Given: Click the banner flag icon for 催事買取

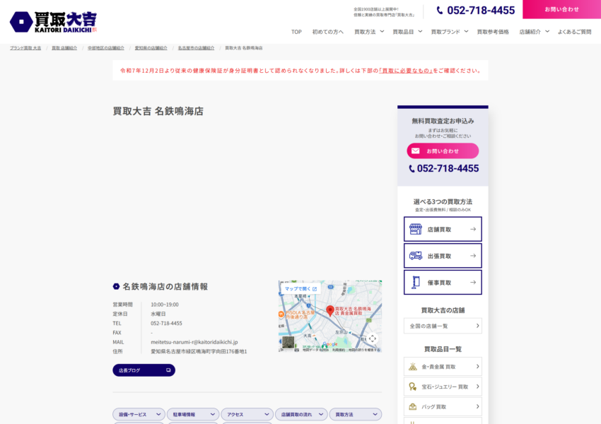Looking at the screenshot, I should pos(416,282).
